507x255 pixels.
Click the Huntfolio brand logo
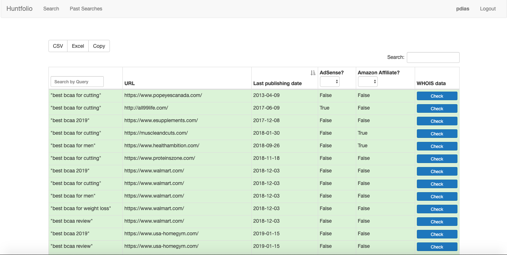19,9
